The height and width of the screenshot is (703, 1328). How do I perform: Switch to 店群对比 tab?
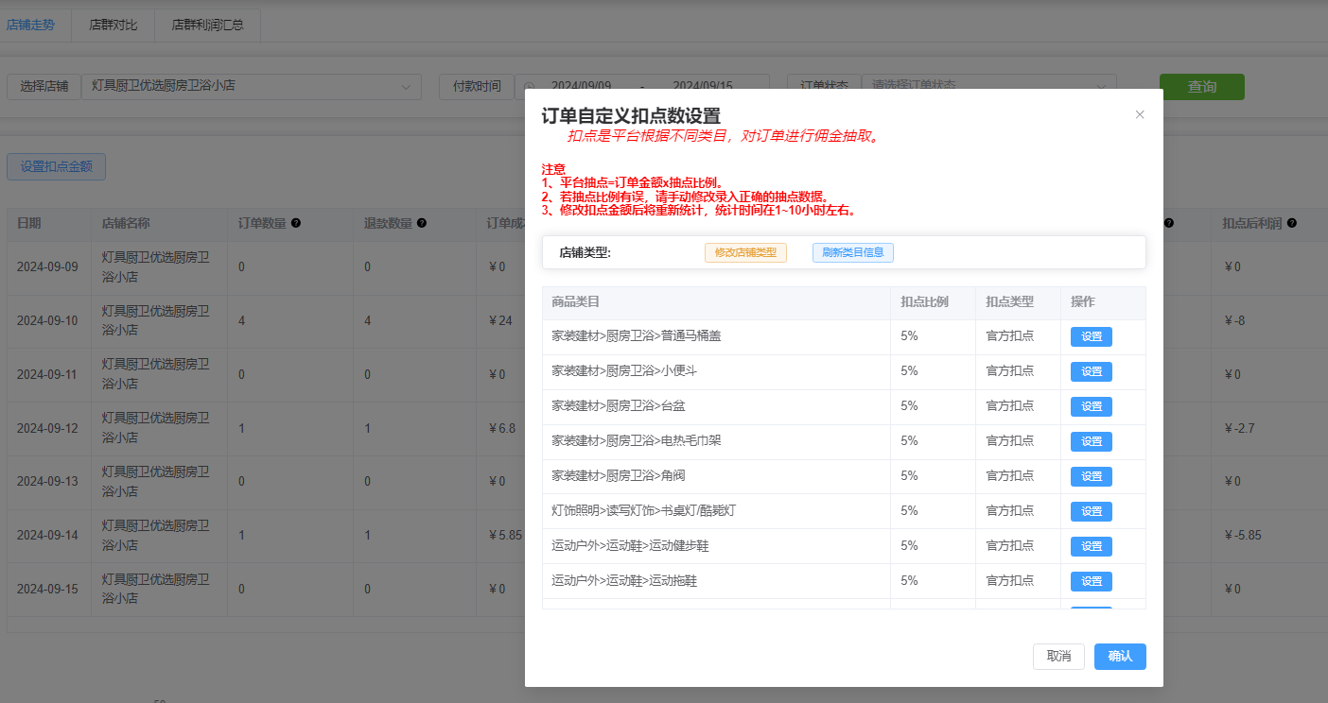[114, 26]
